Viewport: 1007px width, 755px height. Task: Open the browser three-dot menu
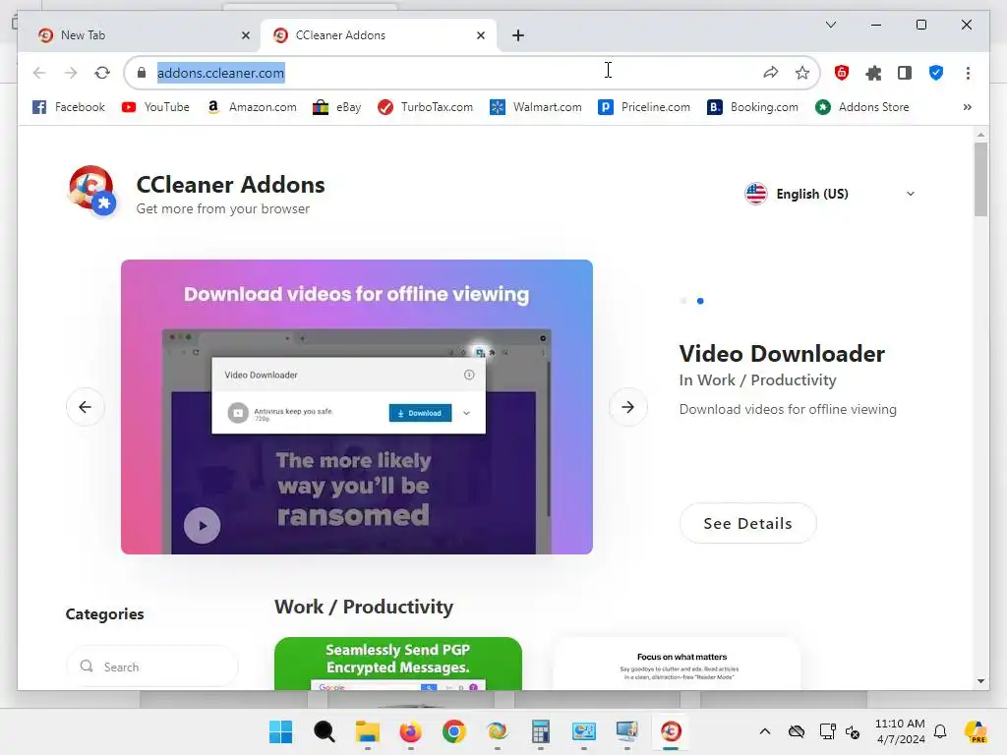[x=968, y=73]
